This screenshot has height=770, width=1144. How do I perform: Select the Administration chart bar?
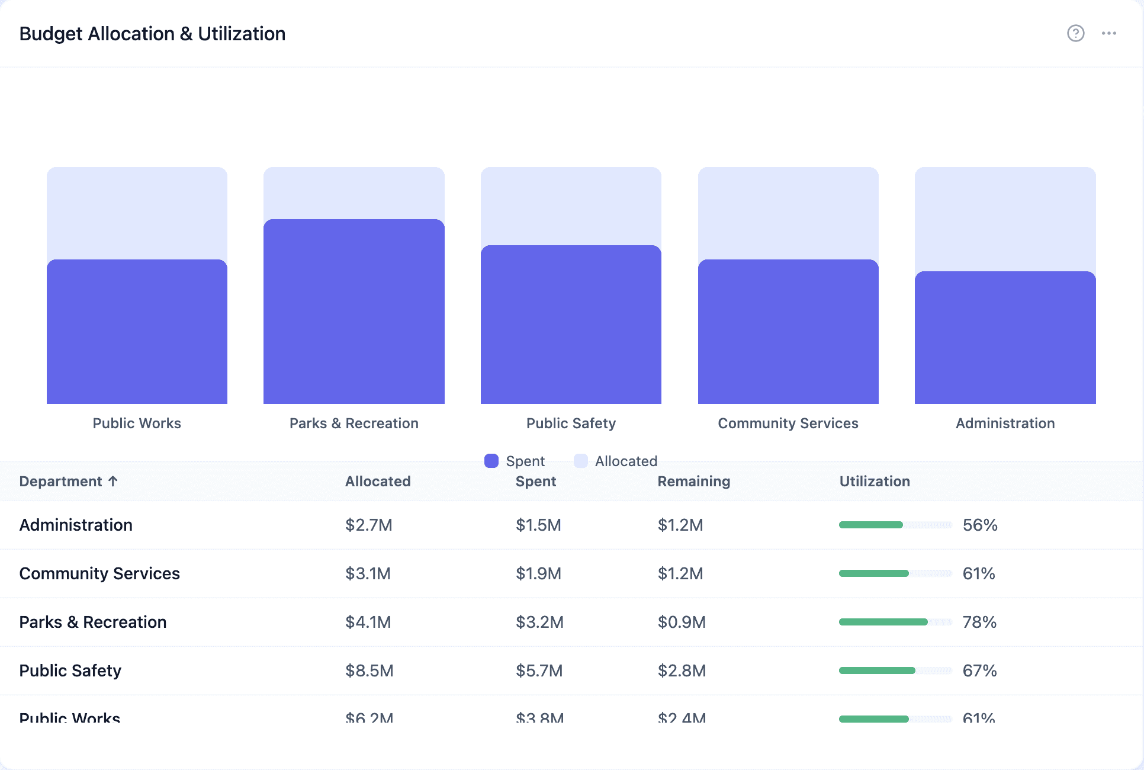(x=1005, y=338)
